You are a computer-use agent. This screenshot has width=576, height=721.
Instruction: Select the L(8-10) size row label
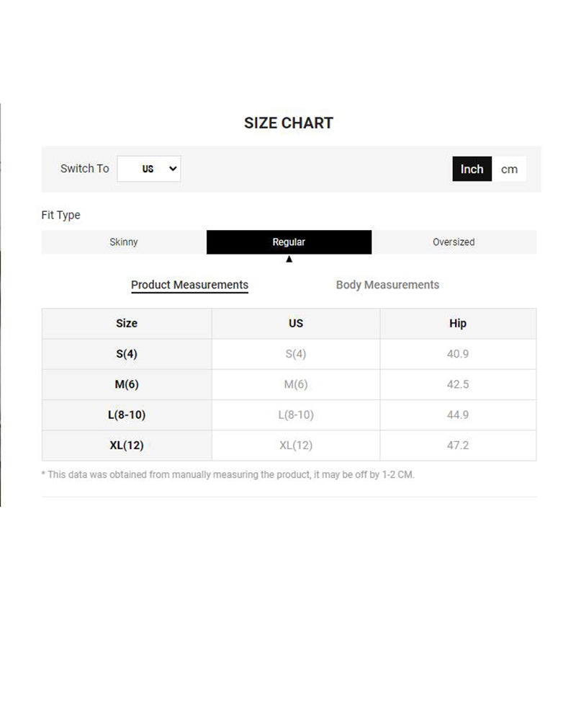127,415
